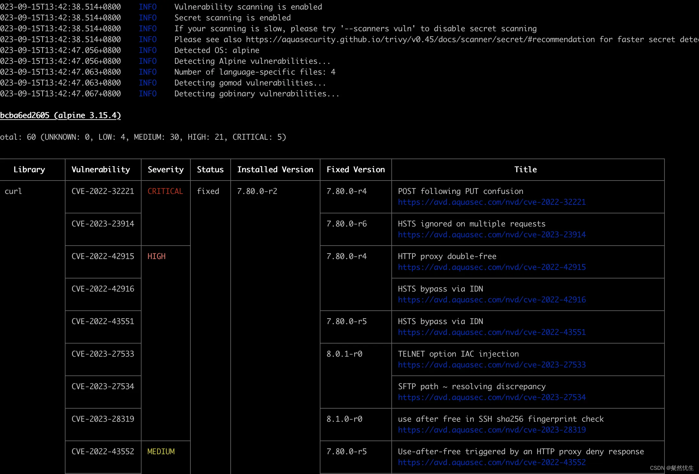
Task: Open the avd.aquasec.com link for cve-2022-32221
Action: tap(492, 202)
